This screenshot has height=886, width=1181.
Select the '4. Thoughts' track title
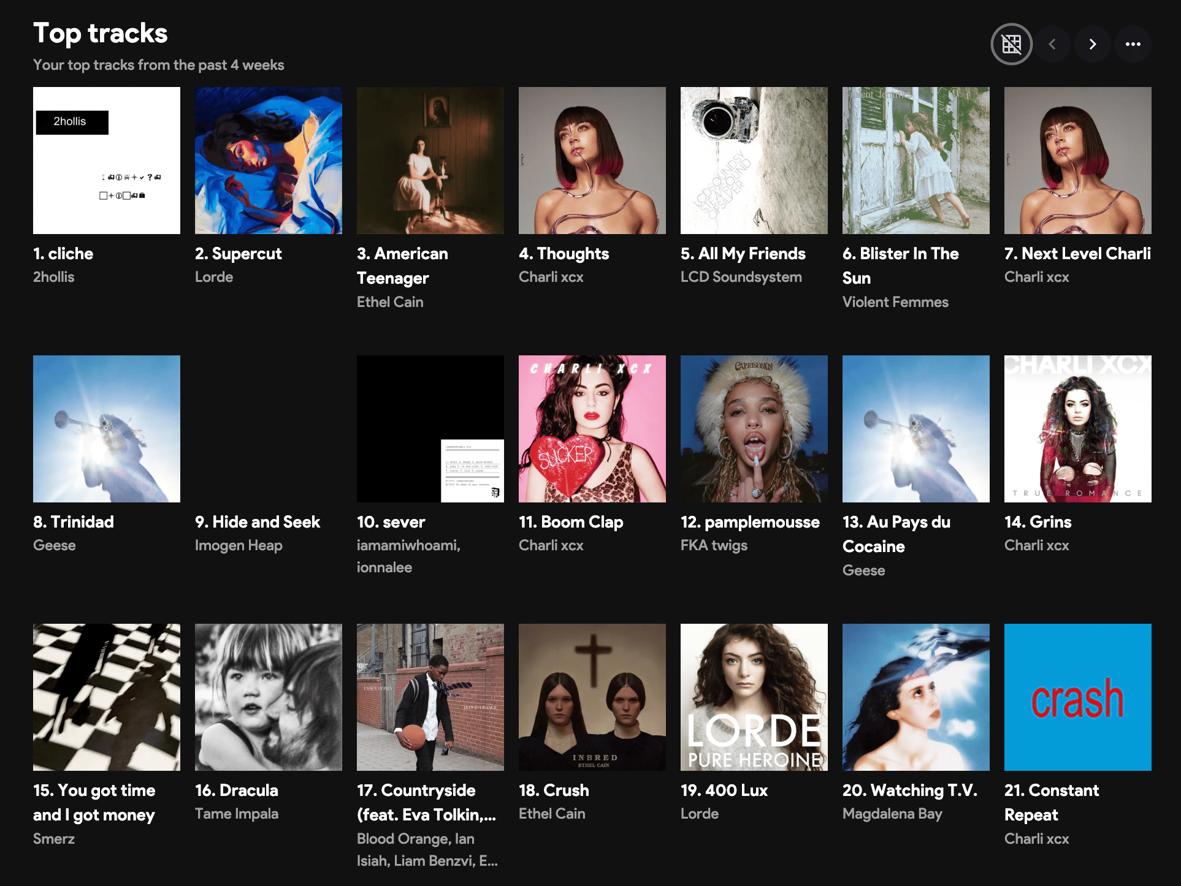(x=564, y=254)
